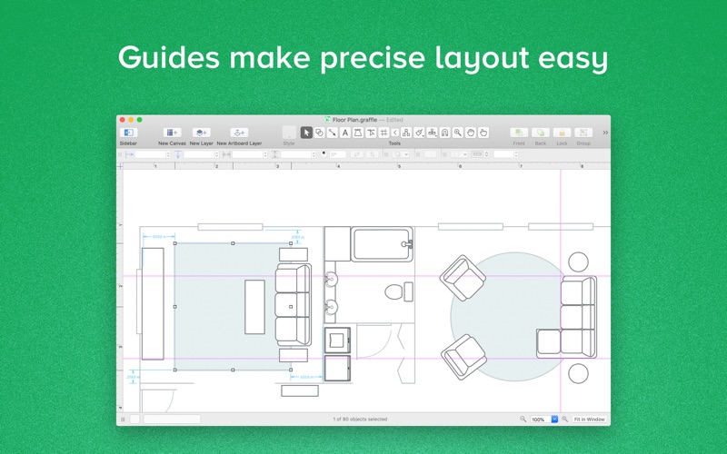
Task: Click the rotation angle dial
Action: tap(324, 153)
